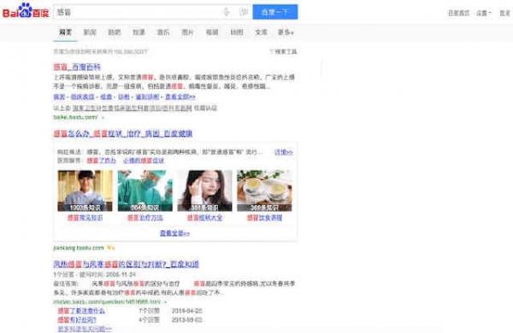Click the blue 百度一下 search button
The image size is (513, 333).
[275, 12]
